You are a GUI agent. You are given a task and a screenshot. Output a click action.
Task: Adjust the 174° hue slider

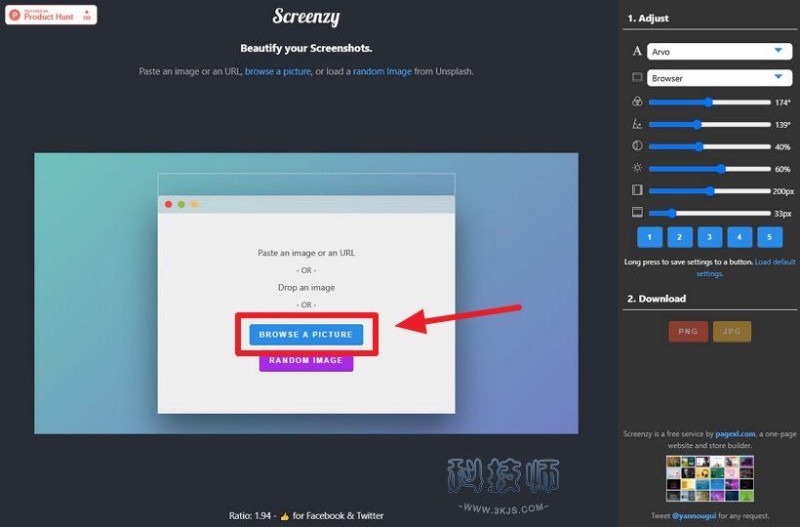pos(709,102)
